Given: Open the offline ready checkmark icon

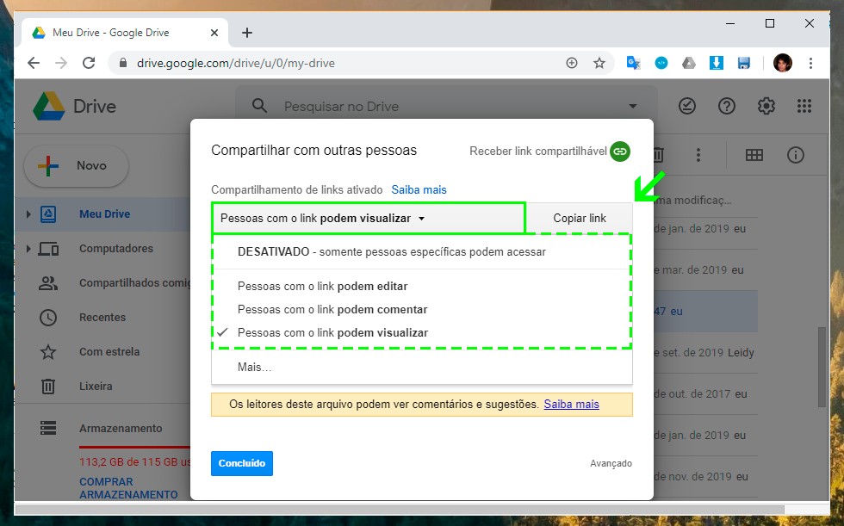Looking at the screenshot, I should (687, 106).
